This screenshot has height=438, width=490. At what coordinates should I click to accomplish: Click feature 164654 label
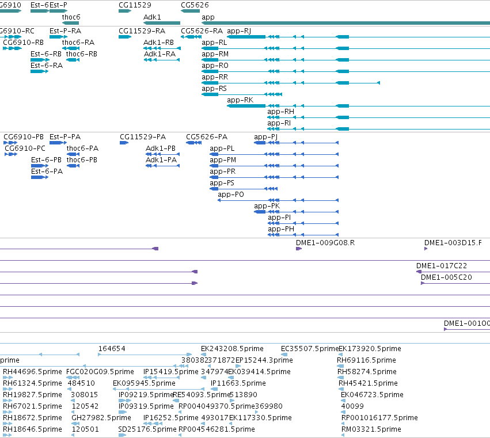[112, 349]
